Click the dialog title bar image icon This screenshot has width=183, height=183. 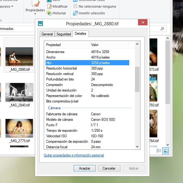(40, 23)
